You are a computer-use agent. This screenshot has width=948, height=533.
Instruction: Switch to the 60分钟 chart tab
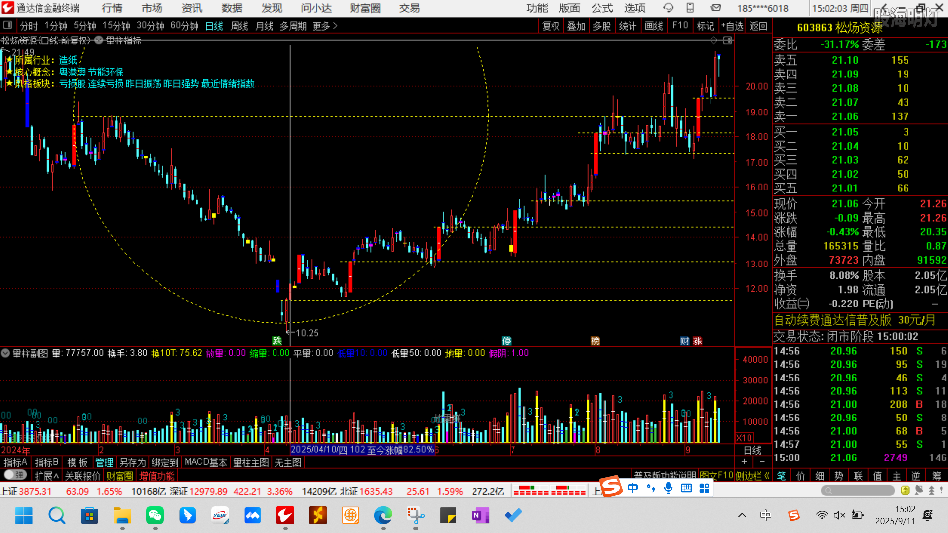pos(184,26)
